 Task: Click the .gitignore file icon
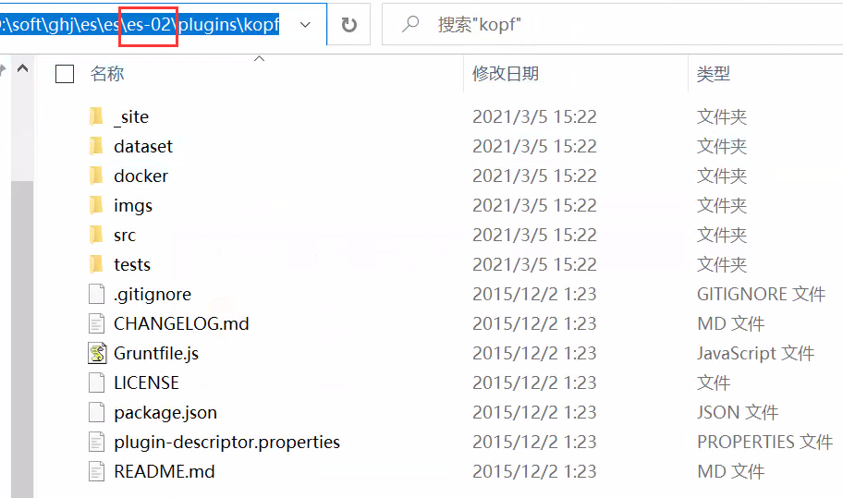(x=96, y=294)
